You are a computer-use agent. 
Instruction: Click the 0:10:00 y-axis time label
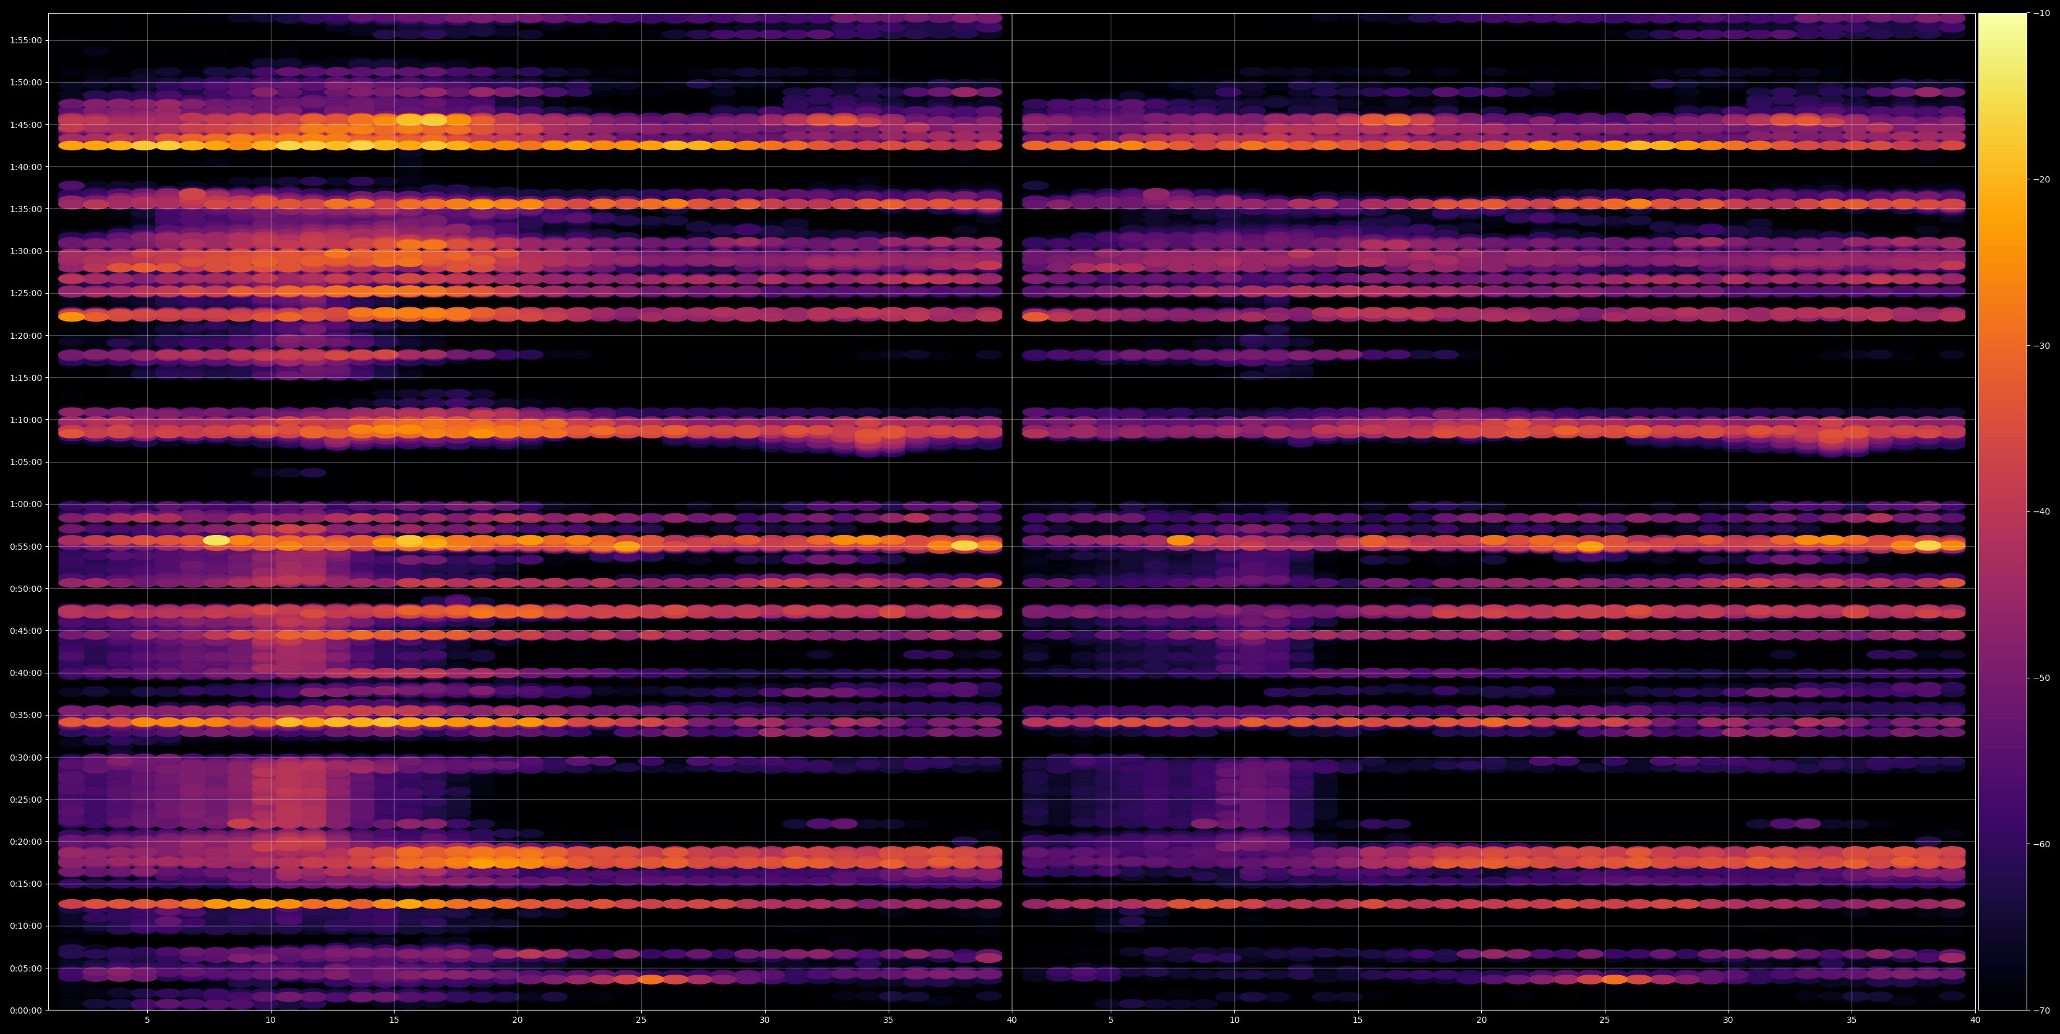click(25, 926)
